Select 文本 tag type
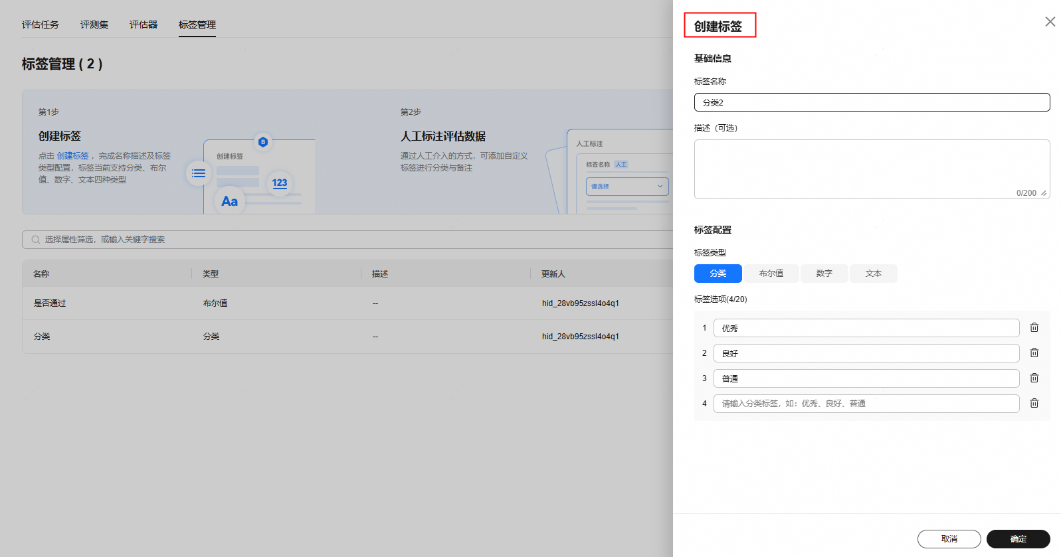The height and width of the screenshot is (557, 1061). pyautogui.click(x=874, y=274)
